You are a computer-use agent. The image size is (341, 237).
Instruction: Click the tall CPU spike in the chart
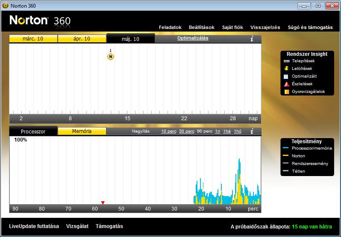click(239, 181)
